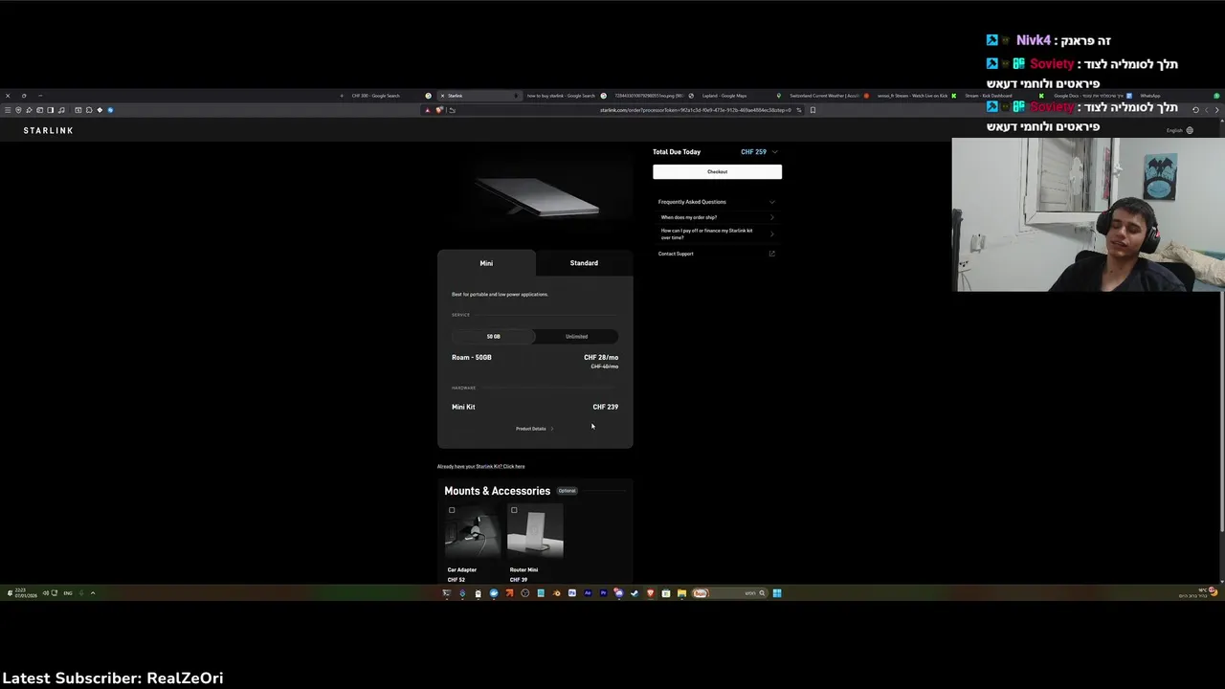Open Photoshop from the taskbar
Viewport: 1225px width, 689px height.
572,593
